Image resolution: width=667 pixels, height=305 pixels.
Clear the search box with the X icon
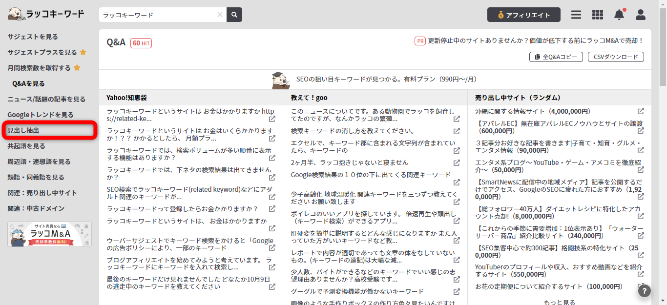pyautogui.click(x=220, y=15)
